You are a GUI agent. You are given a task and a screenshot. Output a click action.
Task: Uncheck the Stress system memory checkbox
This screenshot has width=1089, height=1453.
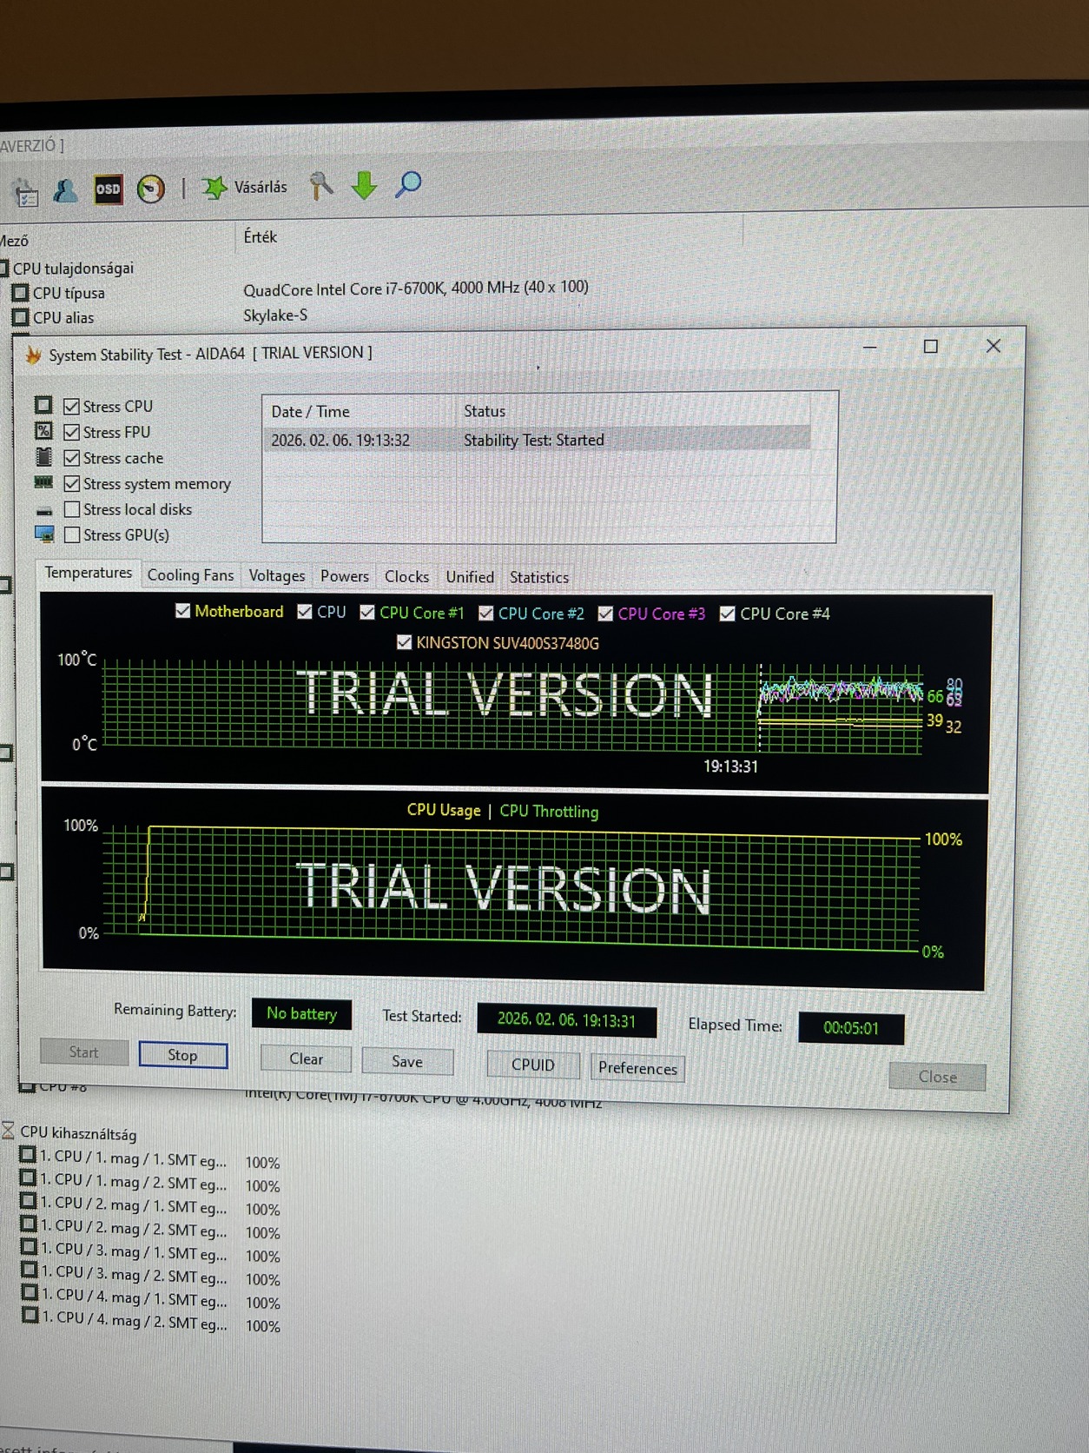tap(71, 483)
